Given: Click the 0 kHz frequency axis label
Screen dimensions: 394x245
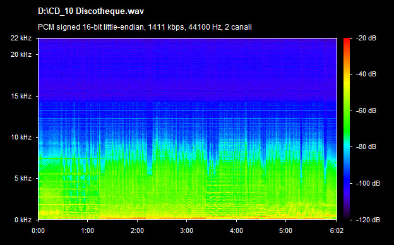Looking at the screenshot, I should [x=23, y=220].
